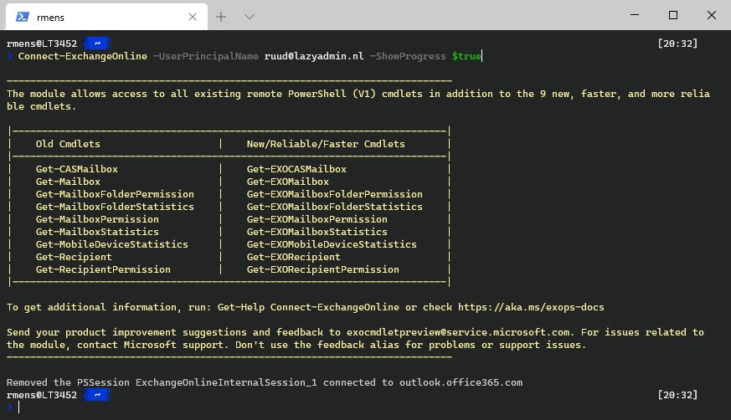Image resolution: width=731 pixels, height=420 pixels.
Task: Click Get-Recipient in old cmdlets
Action: pos(74,257)
